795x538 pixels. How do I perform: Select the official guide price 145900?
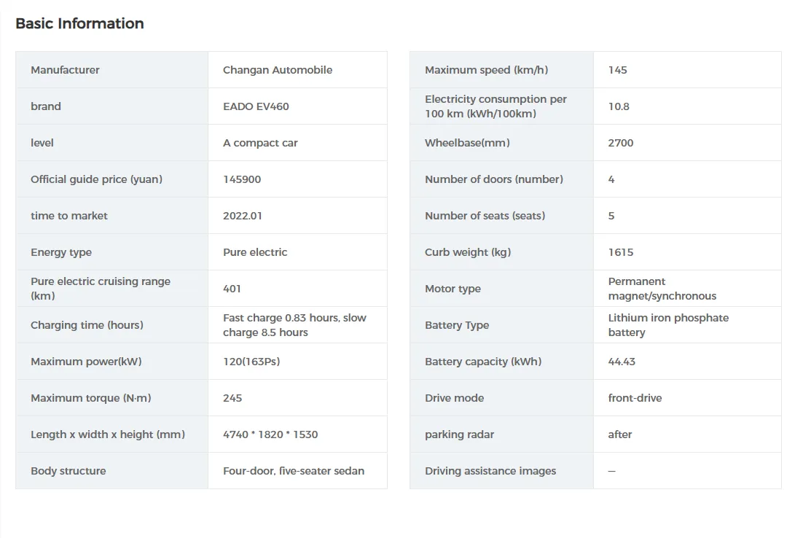[242, 179]
